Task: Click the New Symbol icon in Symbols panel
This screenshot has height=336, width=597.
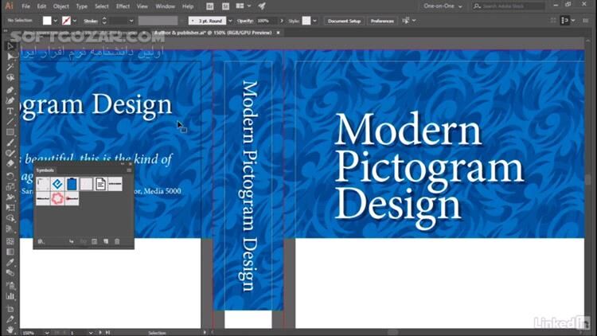Action: 106,241
